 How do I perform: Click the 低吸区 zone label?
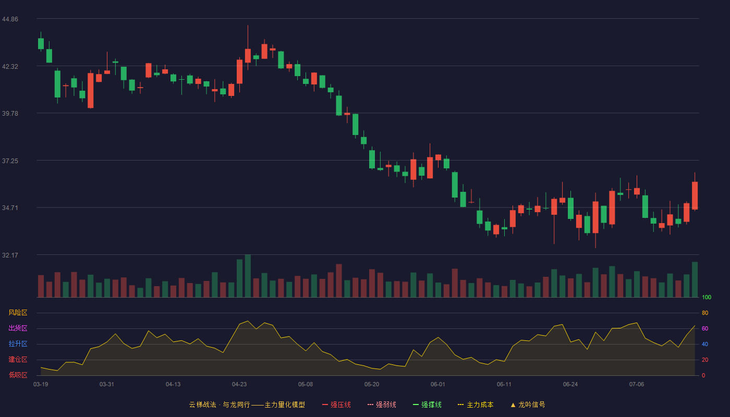coord(18,375)
